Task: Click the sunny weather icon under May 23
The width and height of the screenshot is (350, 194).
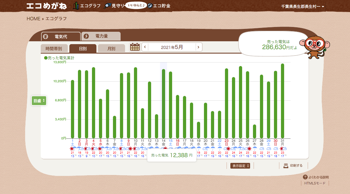Action: pos(228,149)
